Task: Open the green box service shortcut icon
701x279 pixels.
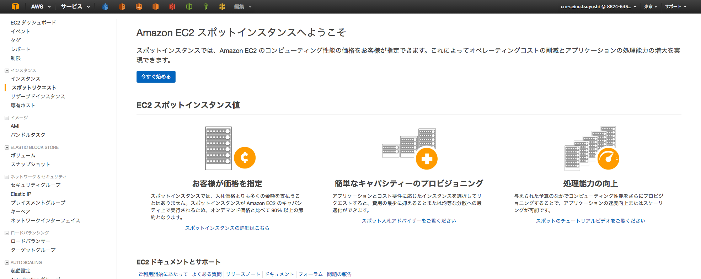Action: pyautogui.click(x=189, y=6)
